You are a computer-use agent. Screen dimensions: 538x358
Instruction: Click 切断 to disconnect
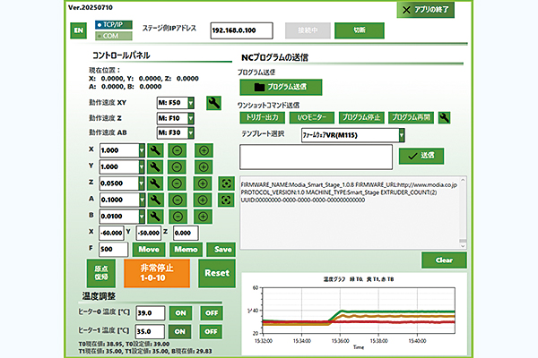pyautogui.click(x=360, y=30)
